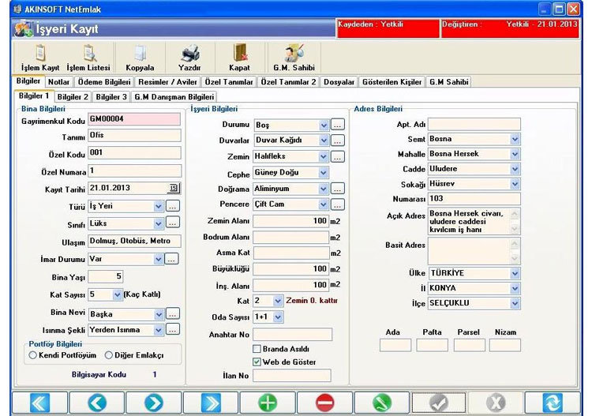Go to next record arrow

(x=154, y=403)
